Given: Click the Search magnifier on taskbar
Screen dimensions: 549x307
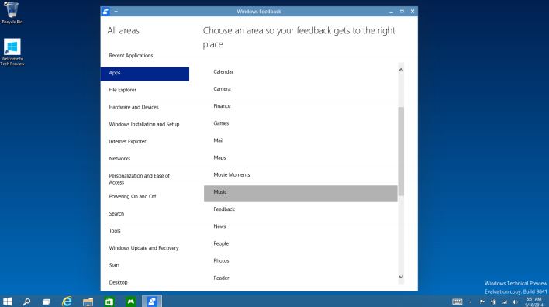Looking at the screenshot, I should (x=27, y=302).
